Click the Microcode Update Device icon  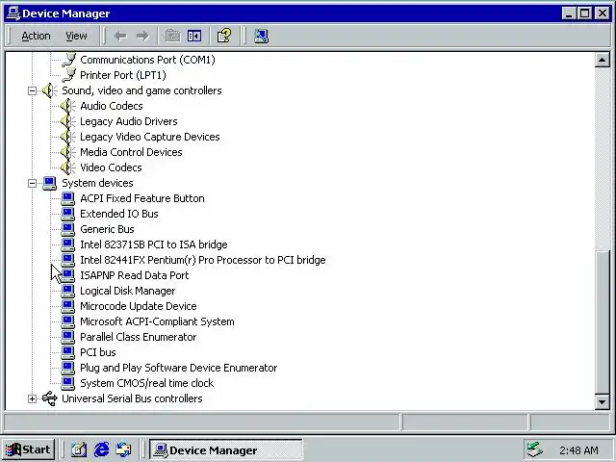pyautogui.click(x=68, y=306)
